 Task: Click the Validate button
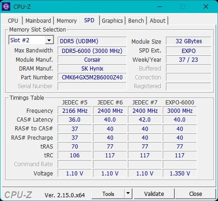pyautogui.click(x=154, y=194)
